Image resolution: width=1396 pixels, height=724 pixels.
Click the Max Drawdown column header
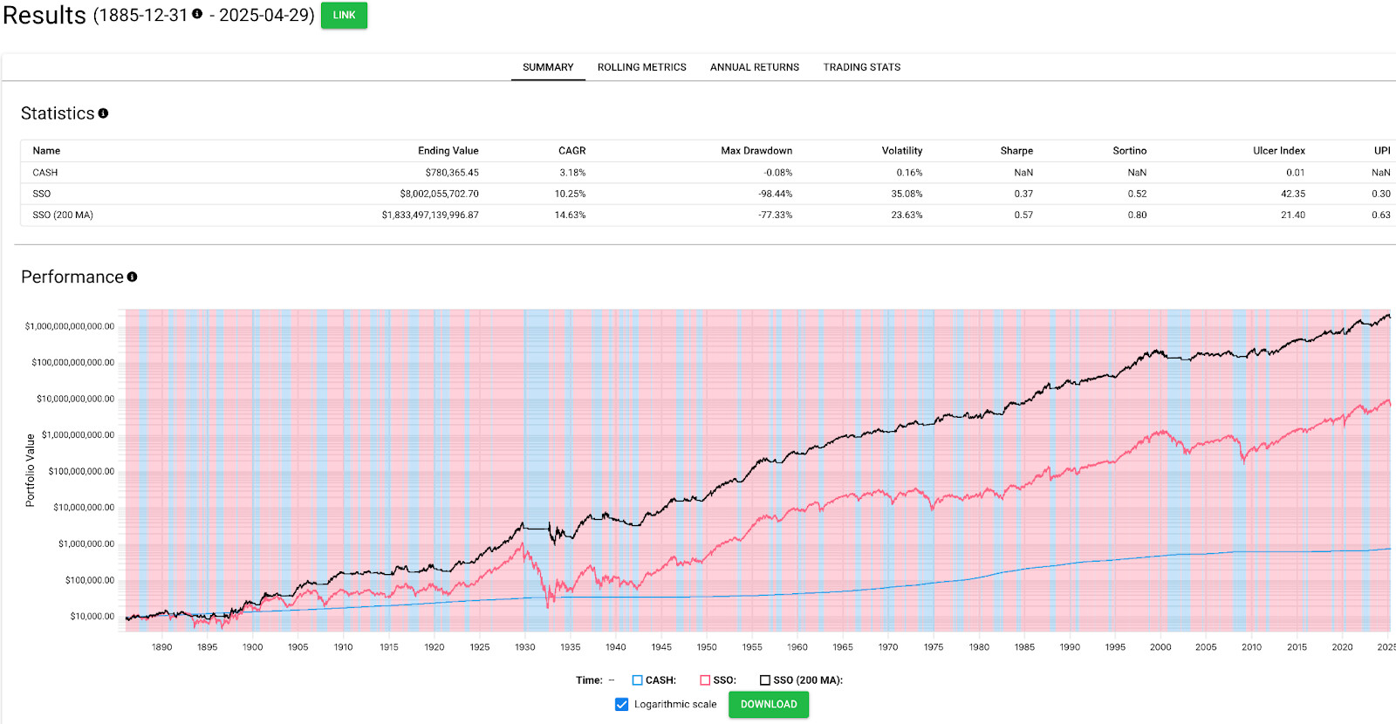756,151
